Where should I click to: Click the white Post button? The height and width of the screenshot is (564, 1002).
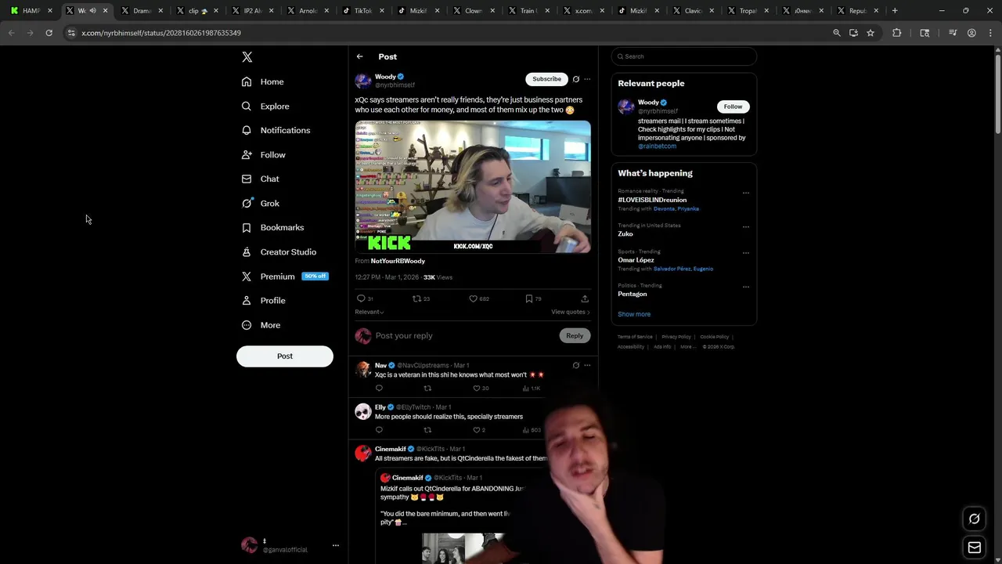click(x=285, y=356)
